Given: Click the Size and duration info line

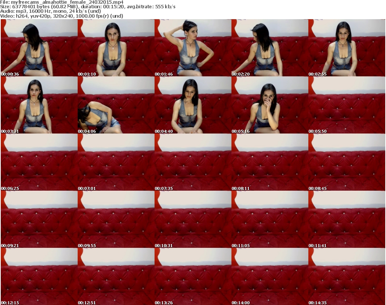Looking at the screenshot, I should pyautogui.click(x=88, y=7).
